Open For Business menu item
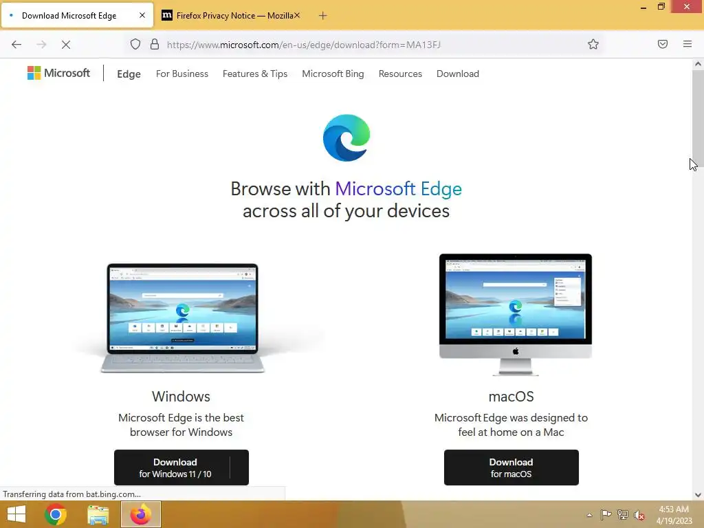 pyautogui.click(x=181, y=74)
